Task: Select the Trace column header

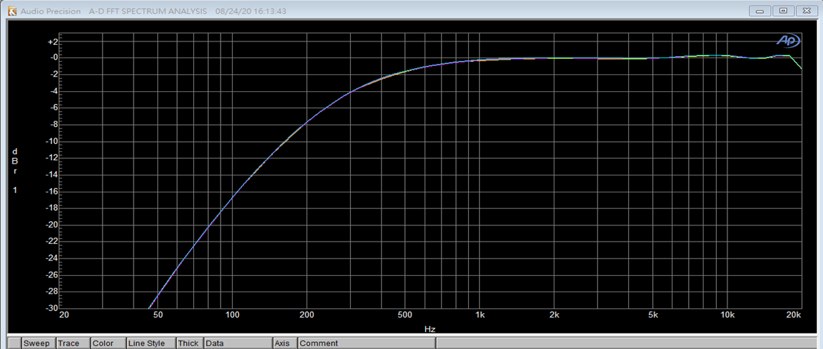Action: point(69,343)
